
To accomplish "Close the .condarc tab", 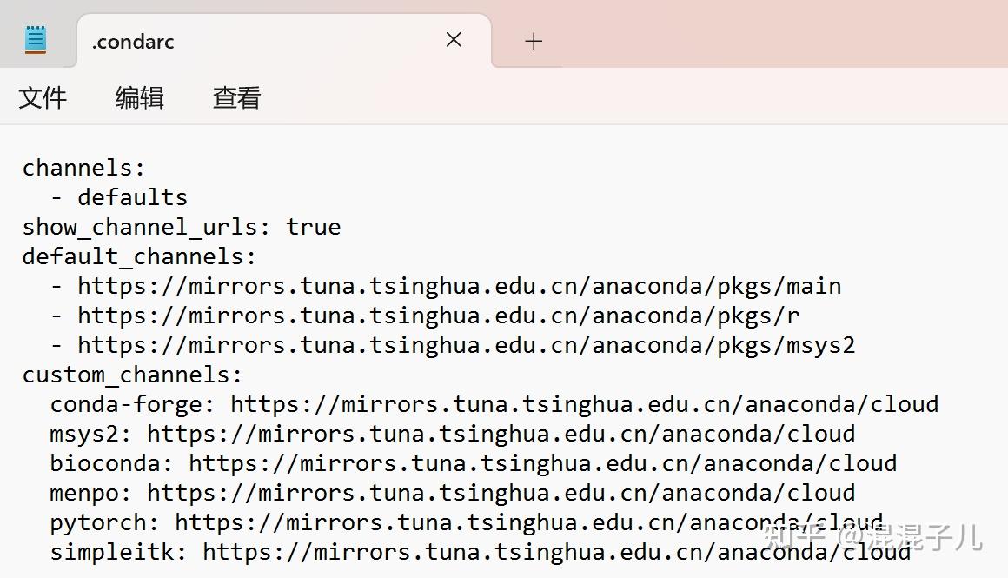I will [453, 39].
